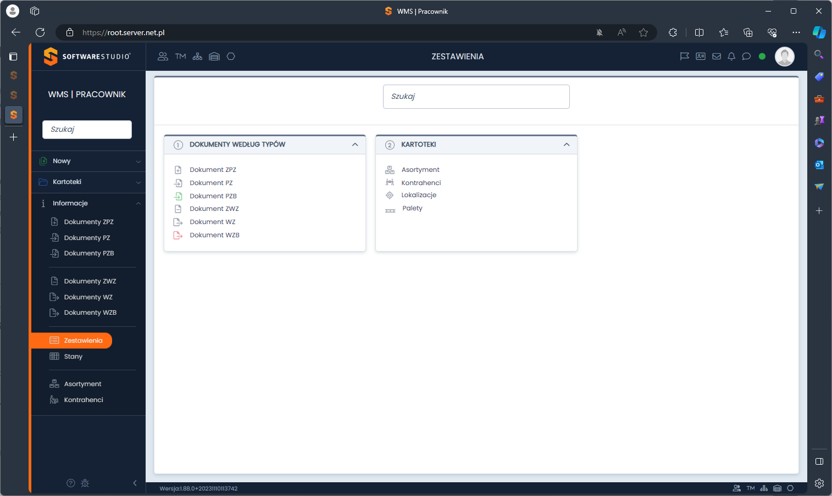This screenshot has height=496, width=832.
Task: Expand the Kartoteki sidebar section
Action: tap(88, 182)
